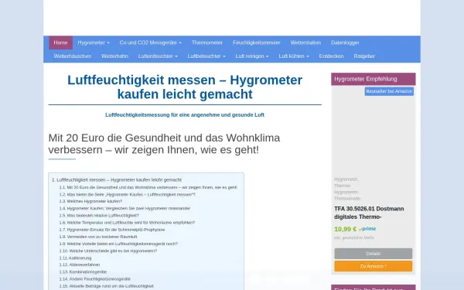Click subtitle Luftfeuchtigkeitsmessung für eine angenehme Luft
Screen dimensions: 464x290
pyautogui.click(x=185, y=114)
